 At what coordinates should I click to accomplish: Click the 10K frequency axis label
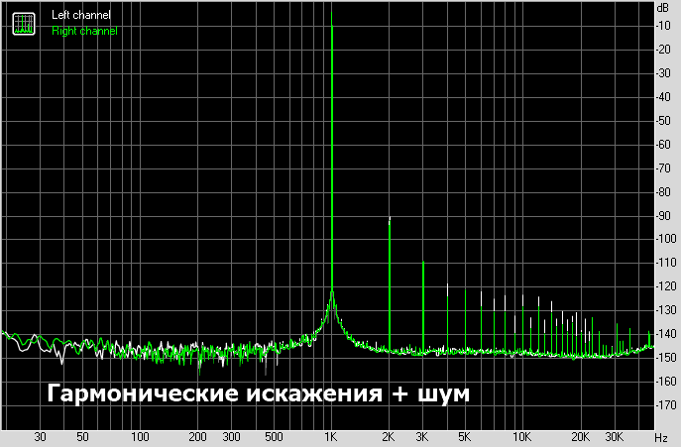(521, 436)
